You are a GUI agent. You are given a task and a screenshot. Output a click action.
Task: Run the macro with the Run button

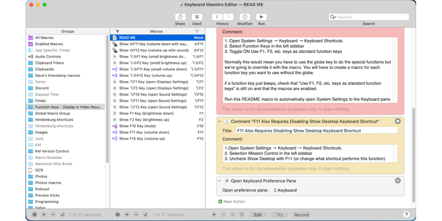(x=261, y=17)
